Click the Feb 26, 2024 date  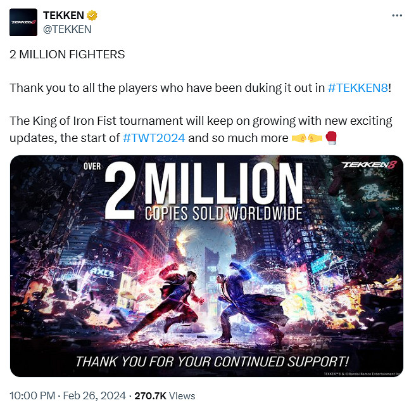(x=94, y=395)
